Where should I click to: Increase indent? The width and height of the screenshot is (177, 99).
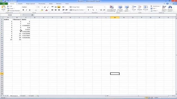click(x=66, y=10)
